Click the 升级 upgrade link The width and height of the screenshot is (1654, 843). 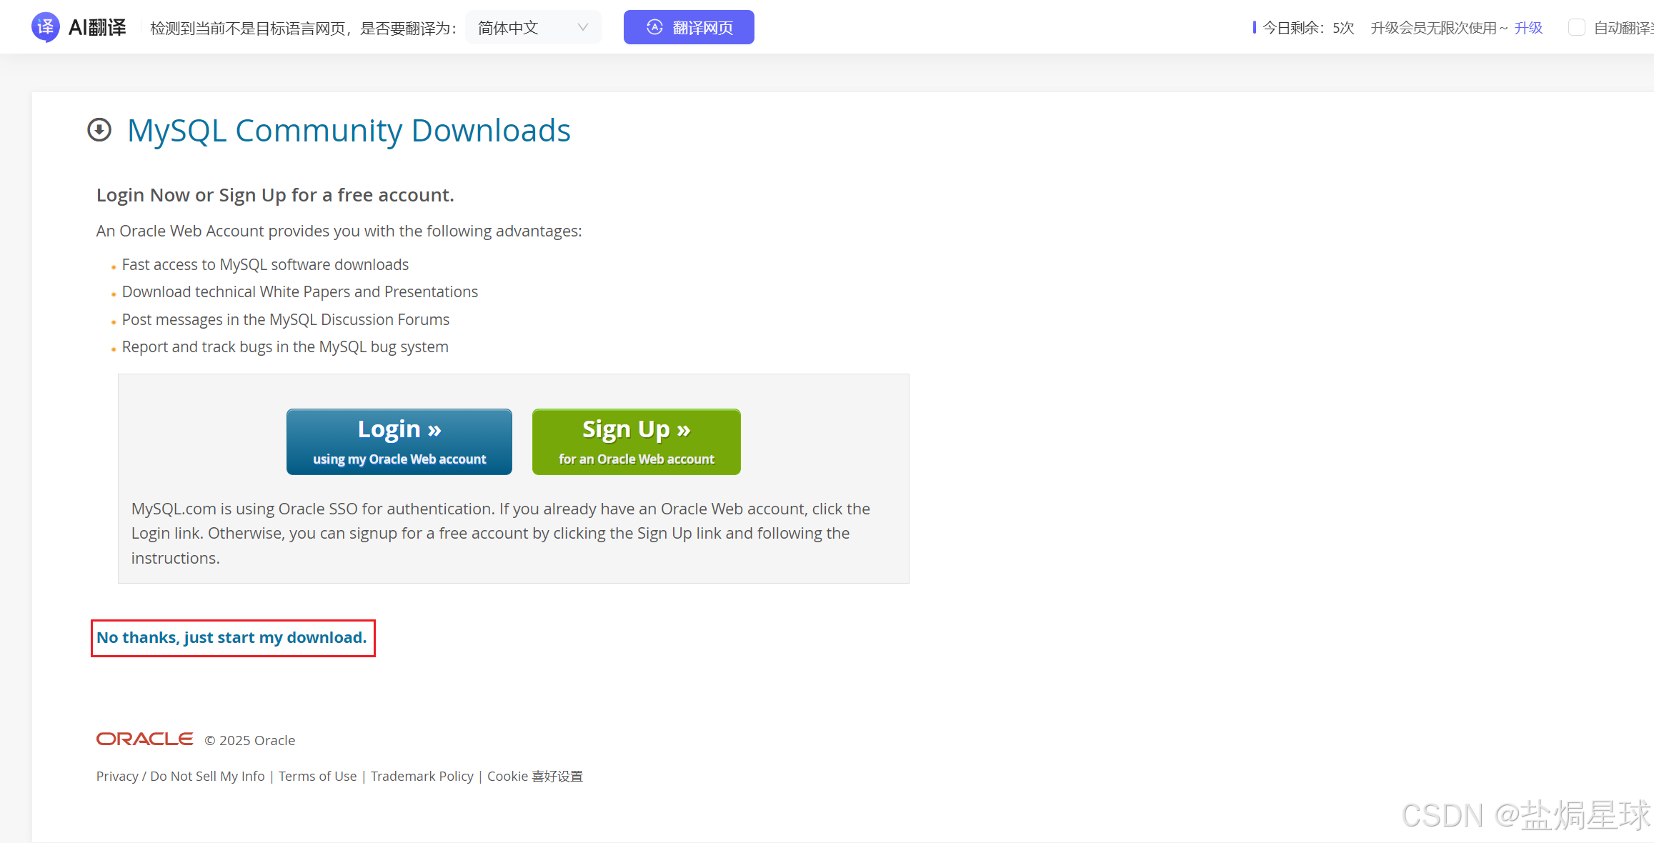(1528, 28)
